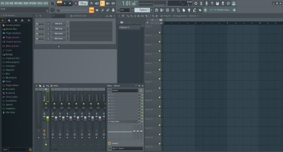Open the Line snap dropdown

125,10
